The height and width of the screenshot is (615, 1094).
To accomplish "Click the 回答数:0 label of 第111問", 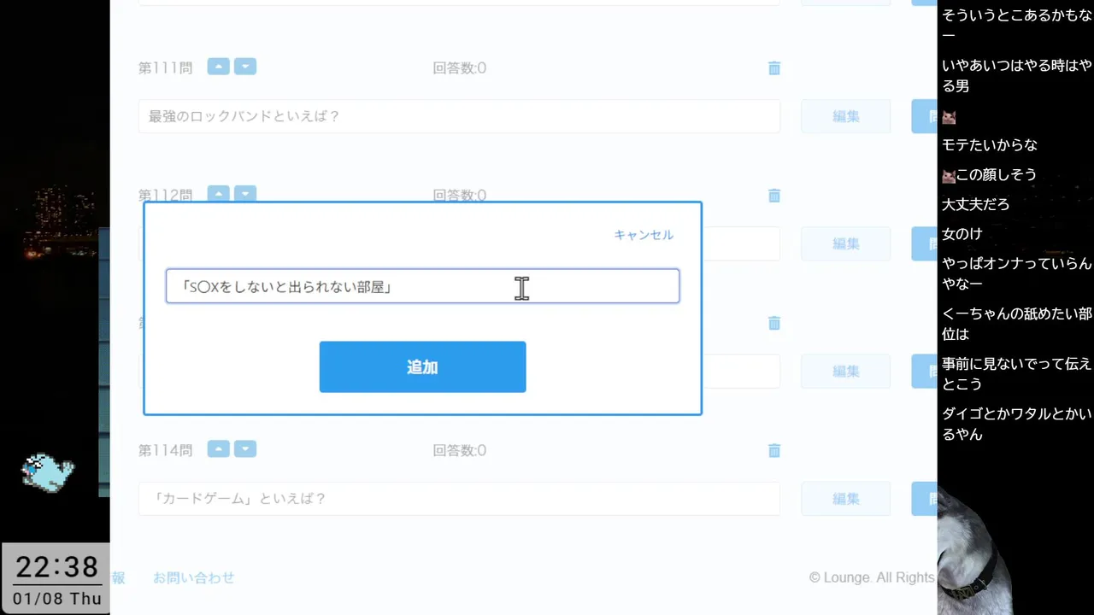I will pyautogui.click(x=459, y=68).
